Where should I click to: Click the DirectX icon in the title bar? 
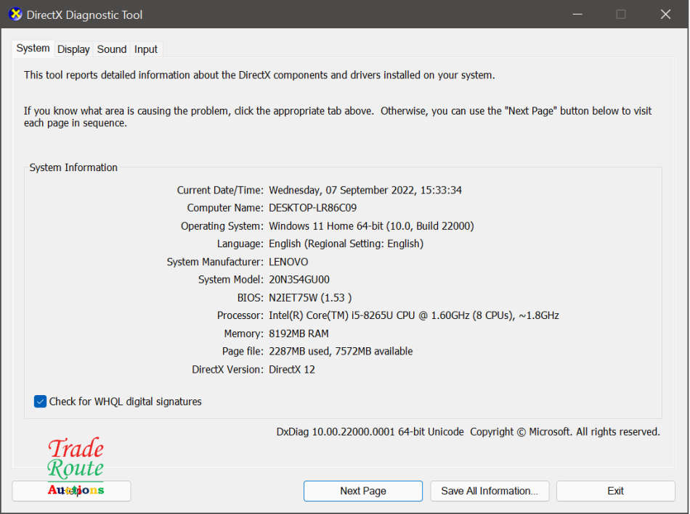tap(15, 14)
